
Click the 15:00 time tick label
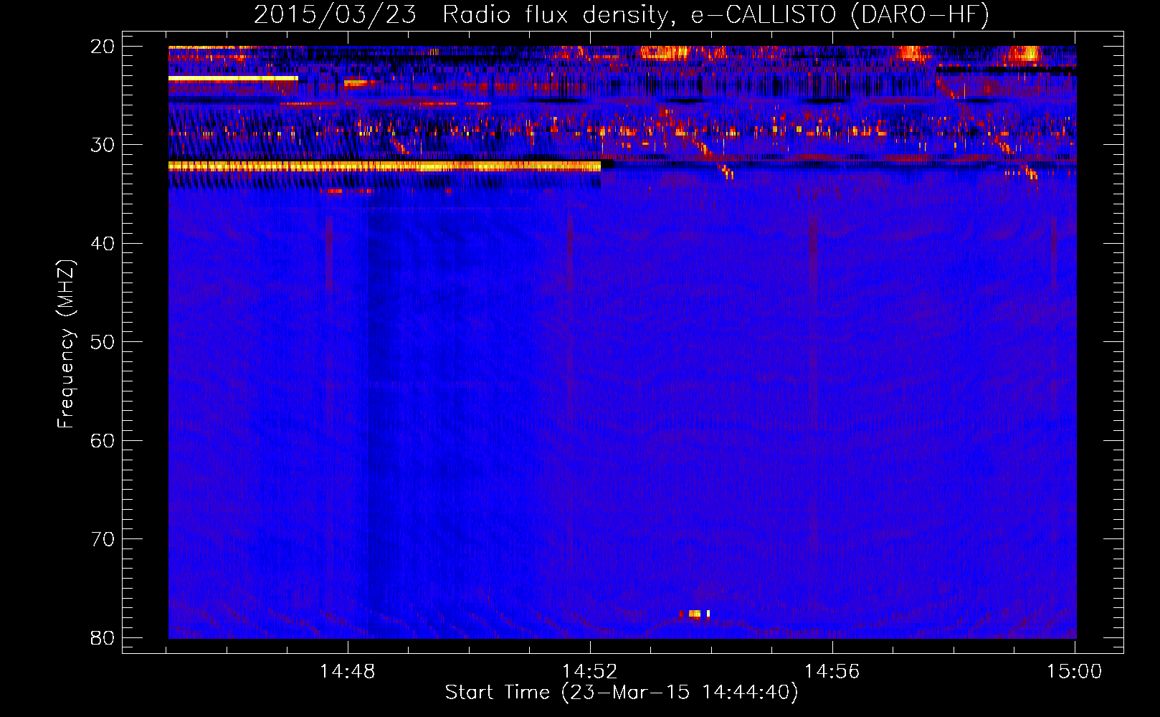pyautogui.click(x=1074, y=672)
